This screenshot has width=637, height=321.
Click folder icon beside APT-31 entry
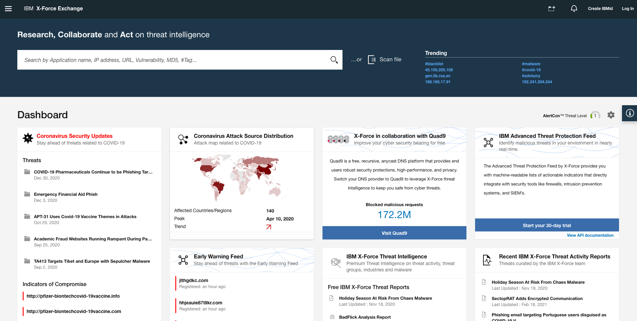tap(27, 216)
